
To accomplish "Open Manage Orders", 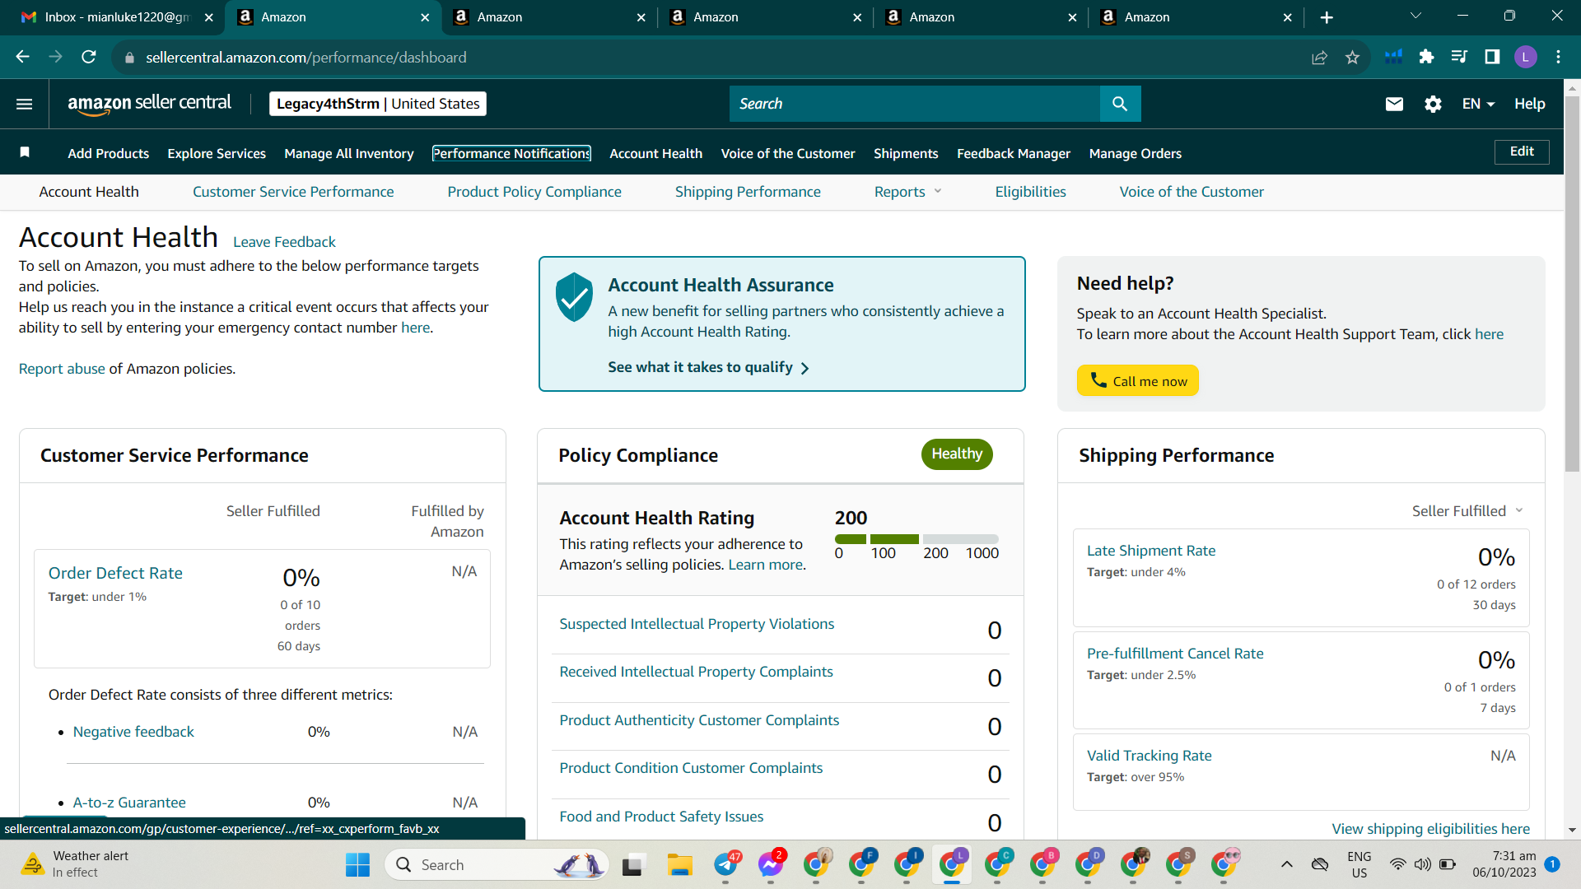I will click(1136, 153).
